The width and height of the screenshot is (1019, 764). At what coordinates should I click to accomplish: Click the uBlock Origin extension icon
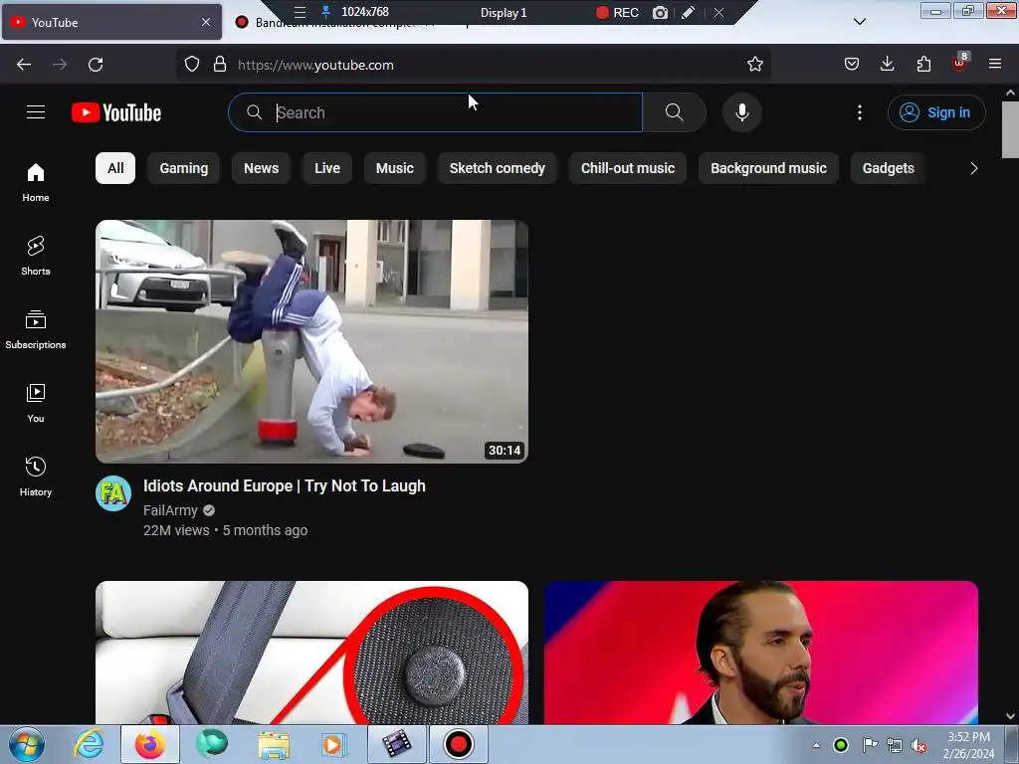(x=959, y=63)
